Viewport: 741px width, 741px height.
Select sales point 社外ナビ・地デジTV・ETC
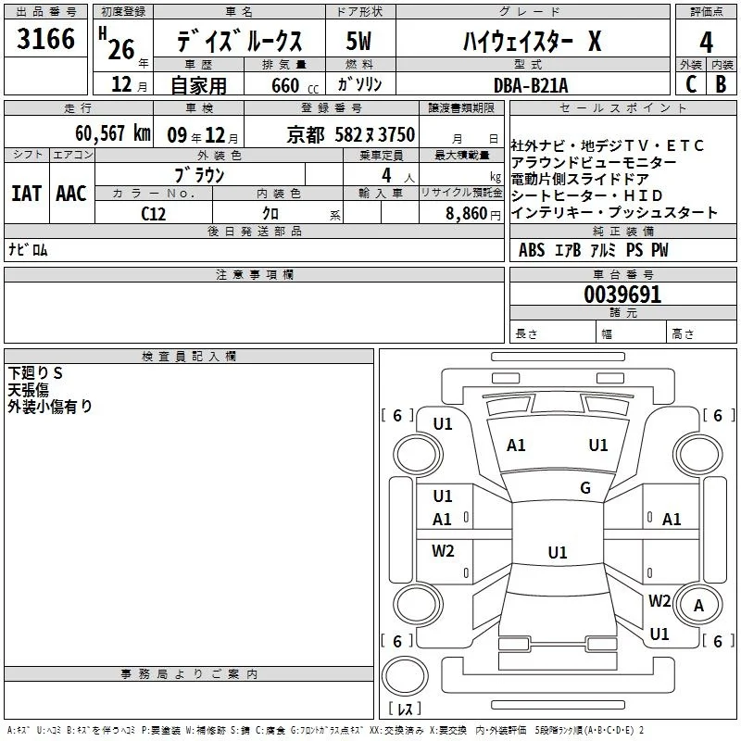coord(608,146)
